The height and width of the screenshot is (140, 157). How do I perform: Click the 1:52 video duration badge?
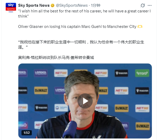click(27, 133)
